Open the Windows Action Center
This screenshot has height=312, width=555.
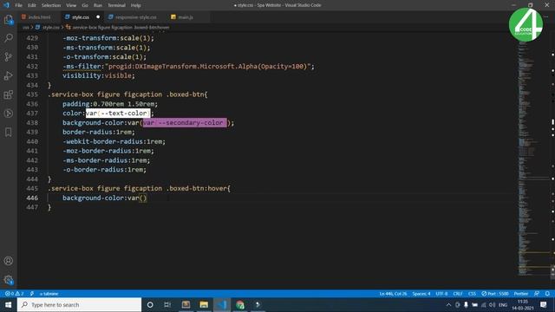click(x=544, y=304)
